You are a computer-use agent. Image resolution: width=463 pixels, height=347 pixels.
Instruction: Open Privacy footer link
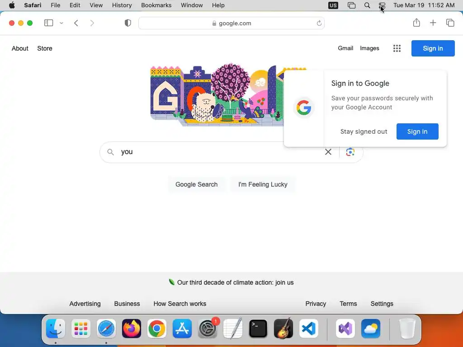click(x=316, y=304)
